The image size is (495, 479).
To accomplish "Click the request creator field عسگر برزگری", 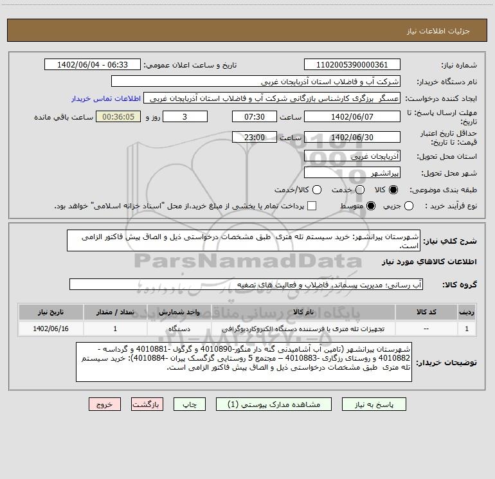I will 272,98.
